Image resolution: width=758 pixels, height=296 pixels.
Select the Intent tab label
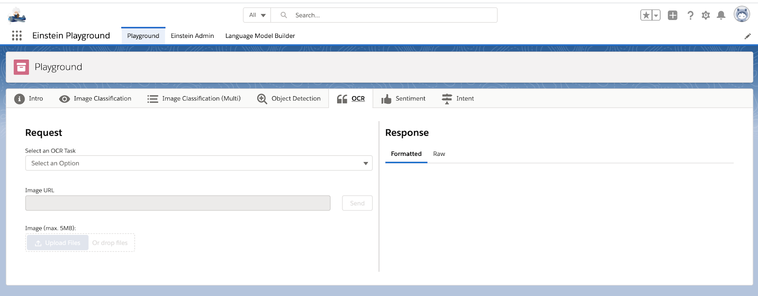point(465,99)
